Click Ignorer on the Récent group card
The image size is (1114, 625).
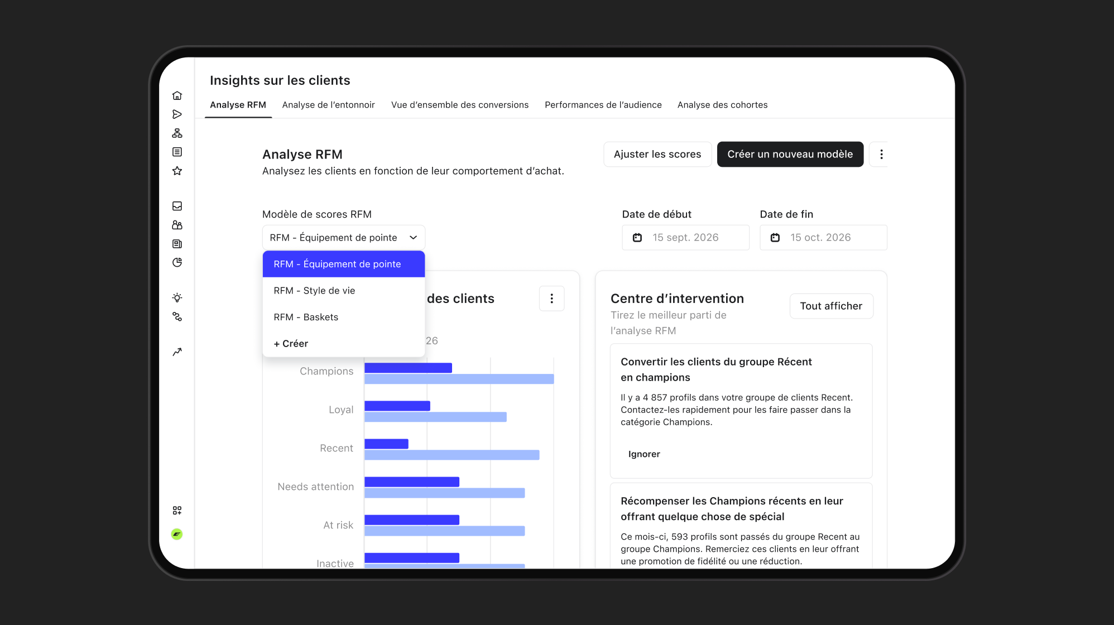(644, 454)
